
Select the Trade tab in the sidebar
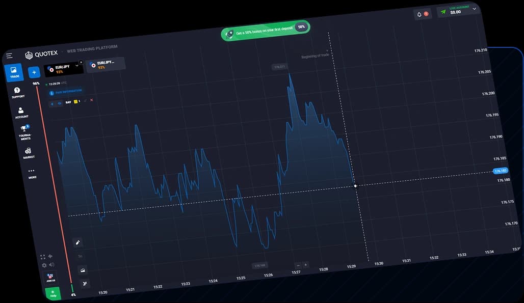point(14,72)
